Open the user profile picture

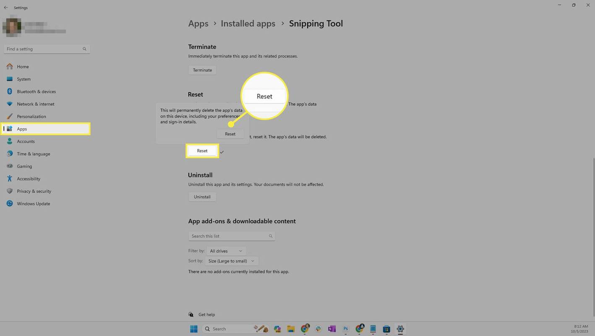[x=11, y=26]
